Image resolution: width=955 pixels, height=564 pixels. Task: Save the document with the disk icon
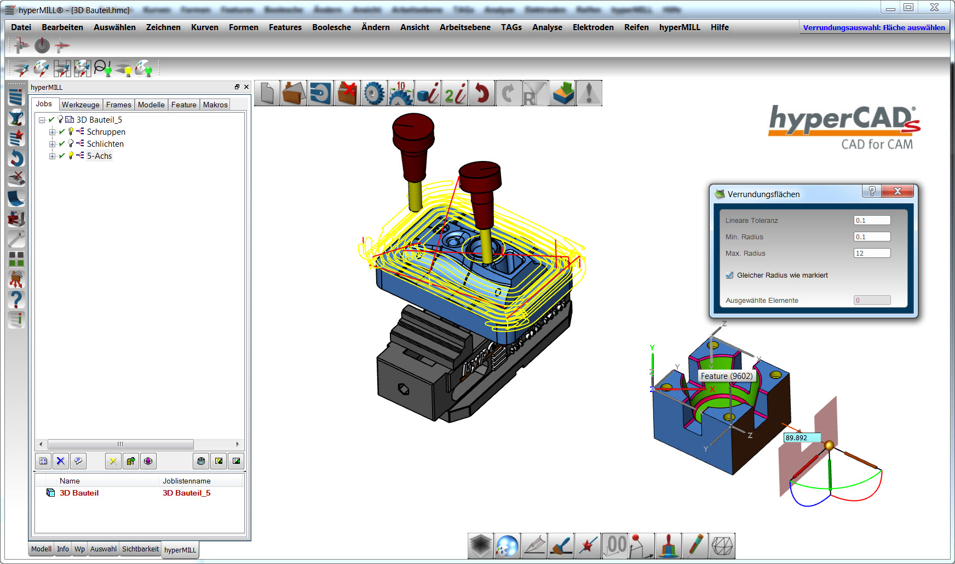[x=321, y=93]
